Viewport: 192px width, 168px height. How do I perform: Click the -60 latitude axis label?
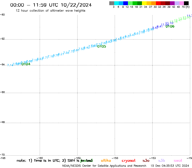[x=2, y=15]
